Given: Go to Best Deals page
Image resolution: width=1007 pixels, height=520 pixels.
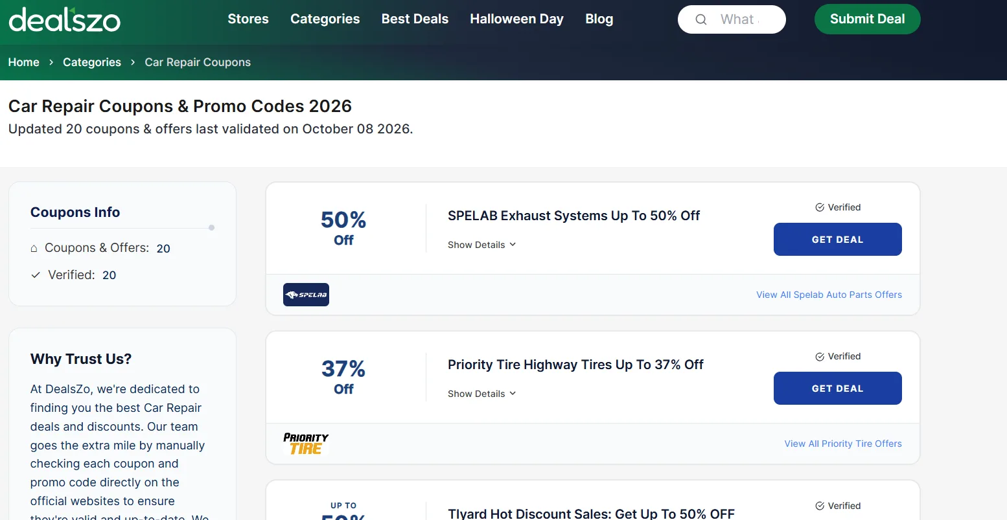Looking at the screenshot, I should click(415, 19).
